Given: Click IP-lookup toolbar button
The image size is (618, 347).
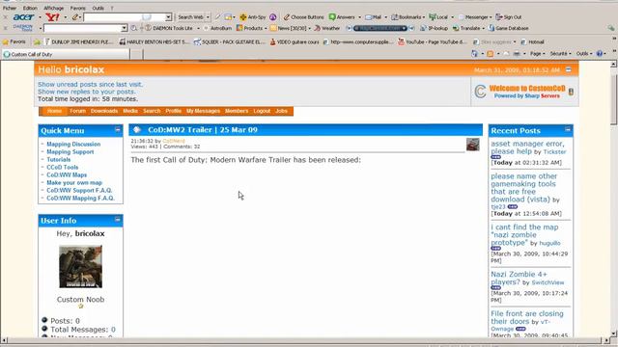Looking at the screenshot, I should (434, 28).
